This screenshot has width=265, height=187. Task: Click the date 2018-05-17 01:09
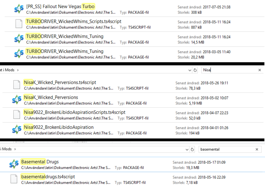click(x=212, y=162)
